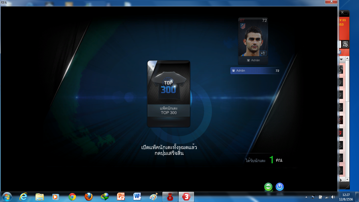The height and width of the screenshot is (202, 359).
Task: Open the clock showing 12:27
Action: (x=346, y=197)
